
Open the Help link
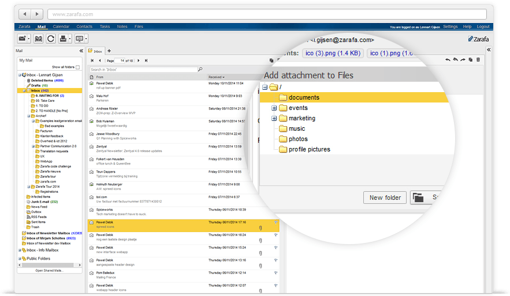(x=467, y=26)
